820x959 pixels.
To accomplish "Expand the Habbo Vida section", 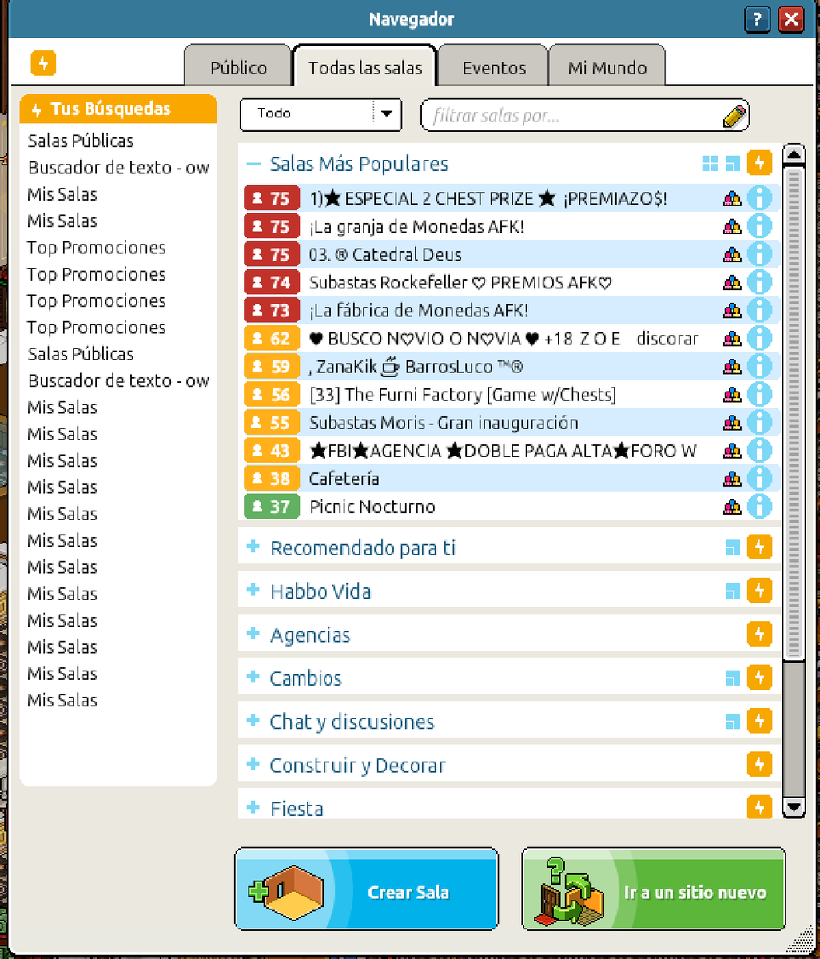I will coord(253,591).
